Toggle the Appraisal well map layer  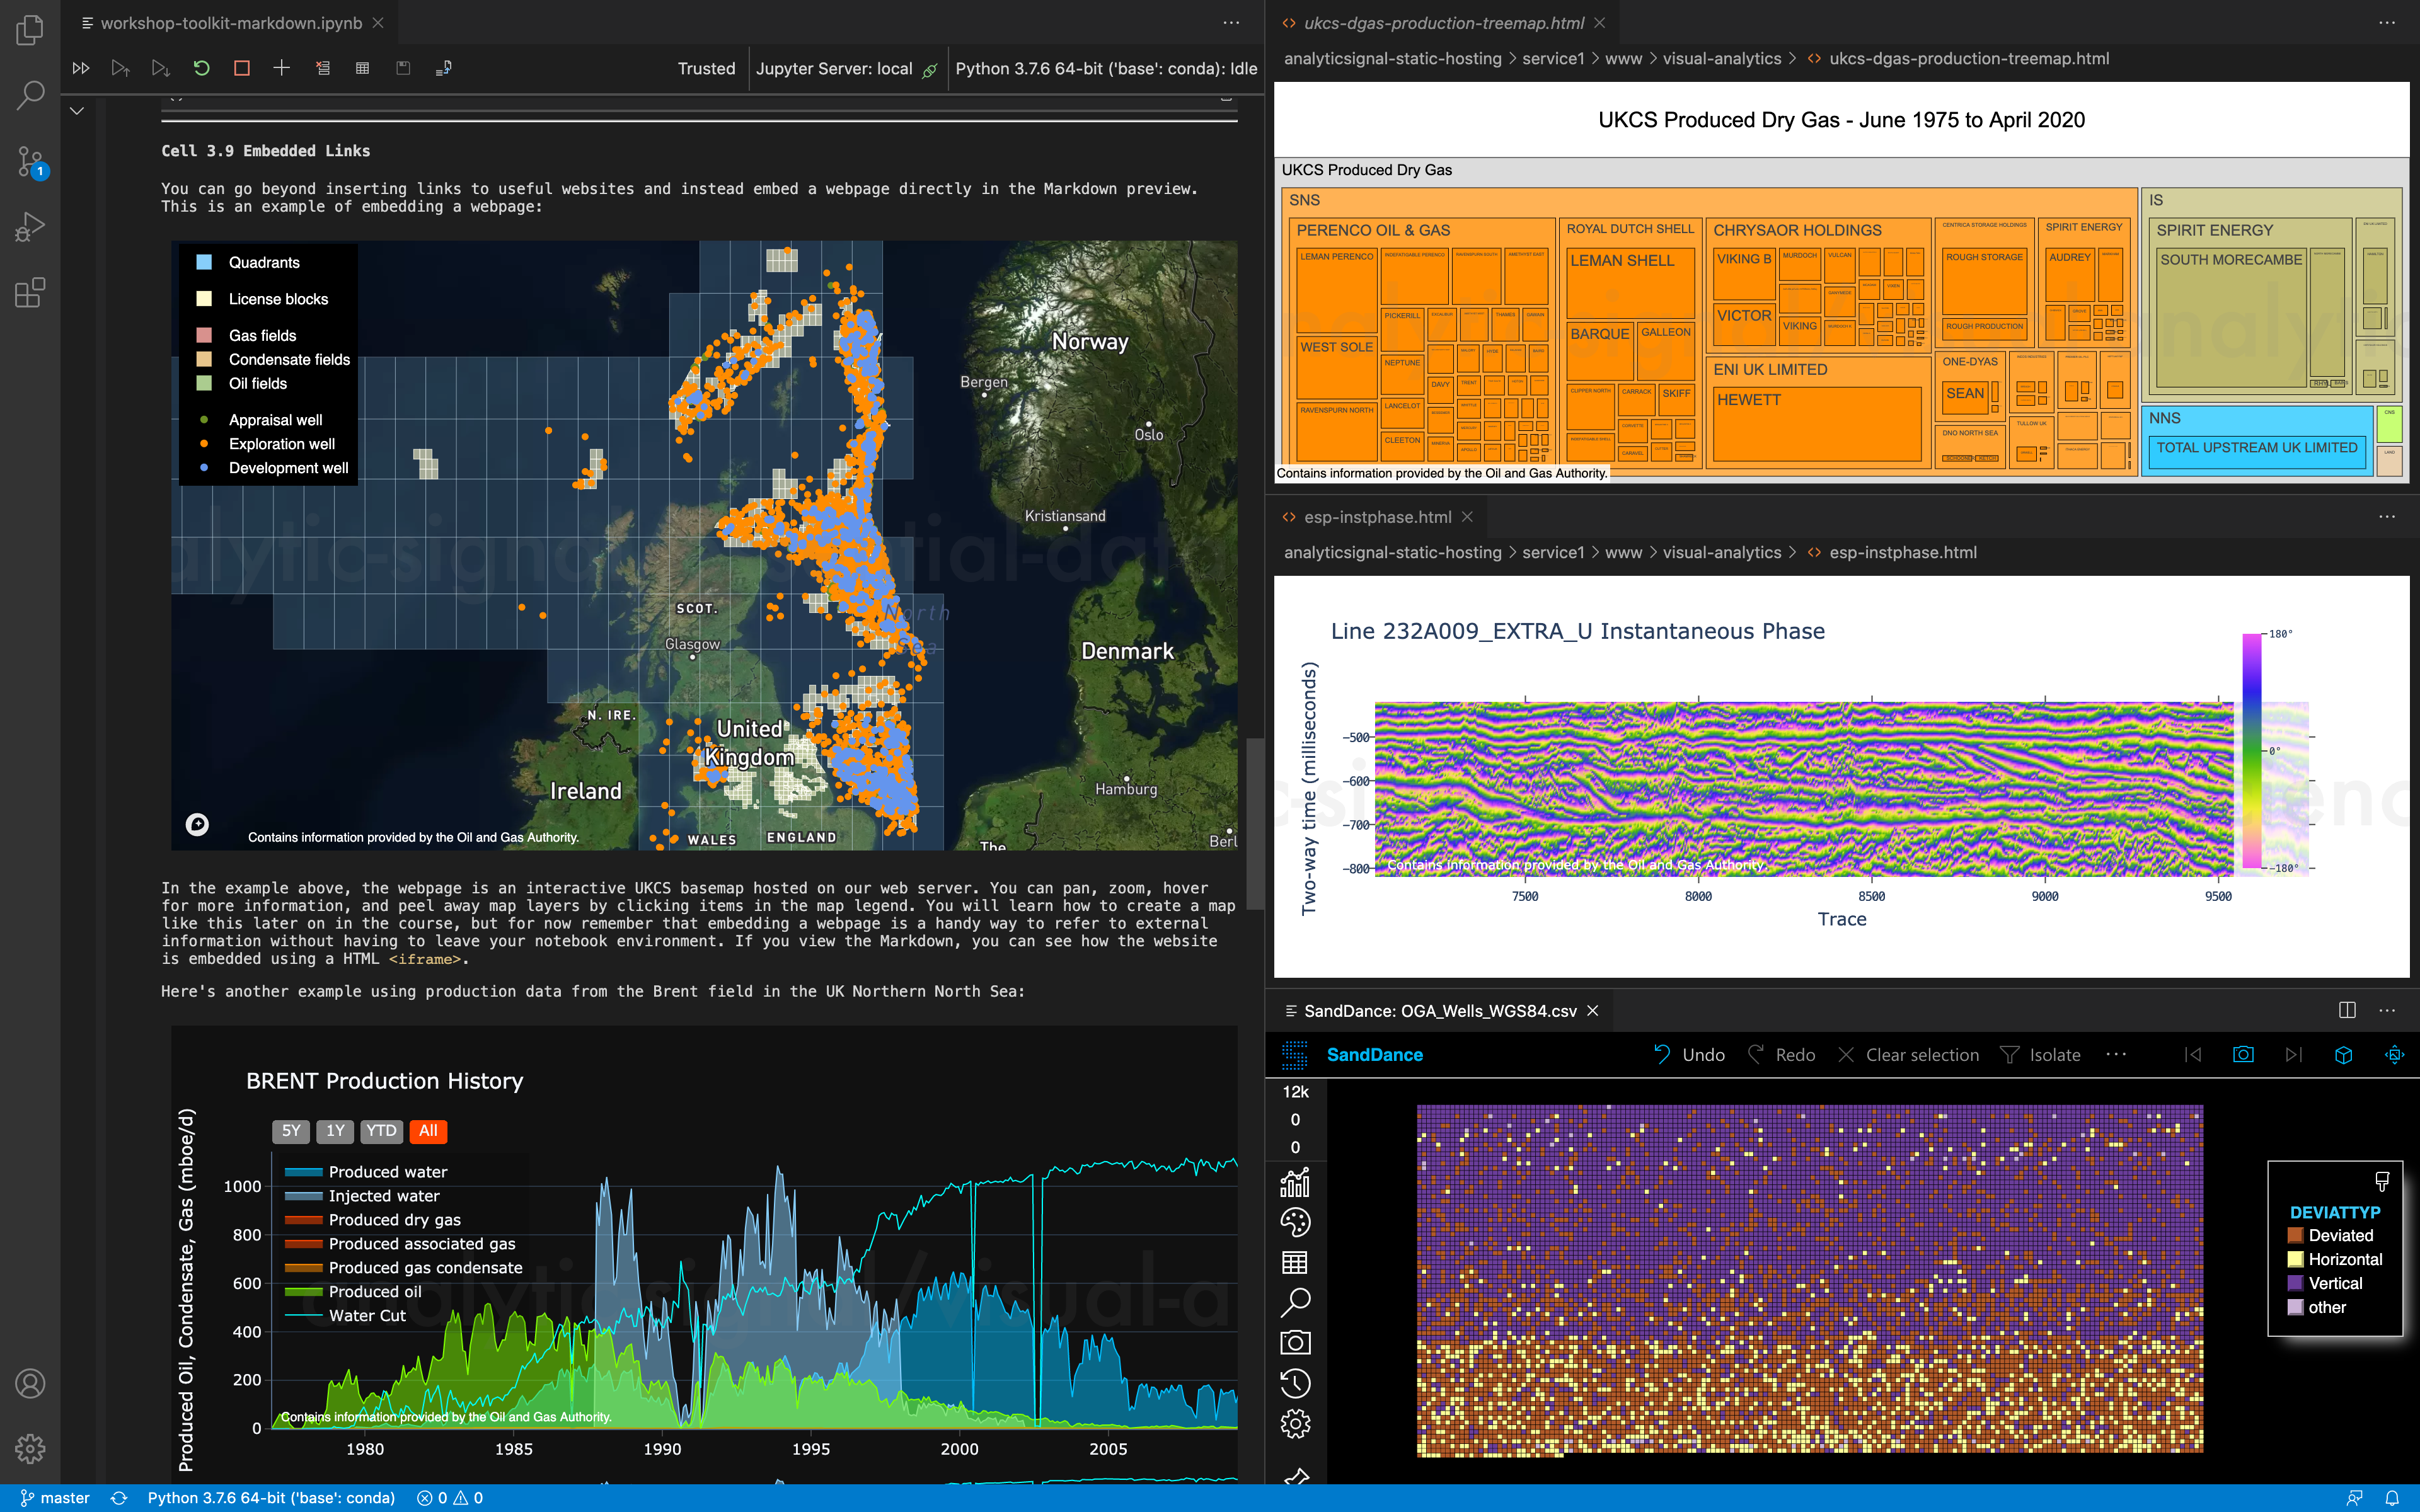[x=260, y=420]
